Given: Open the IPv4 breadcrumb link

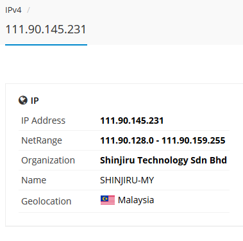Looking at the screenshot, I should click(13, 10).
